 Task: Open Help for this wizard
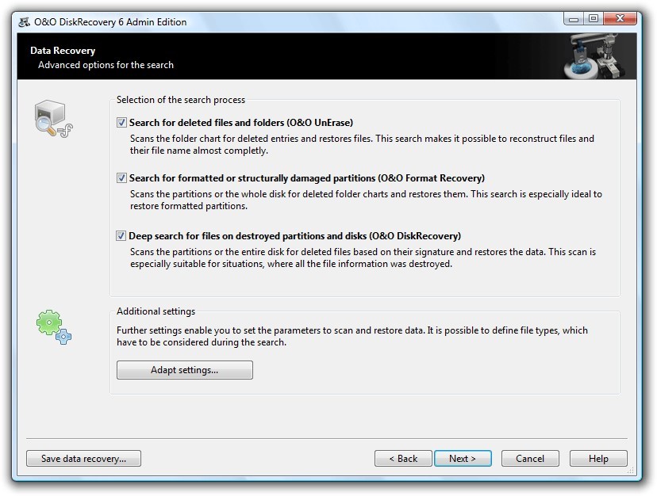(598, 459)
